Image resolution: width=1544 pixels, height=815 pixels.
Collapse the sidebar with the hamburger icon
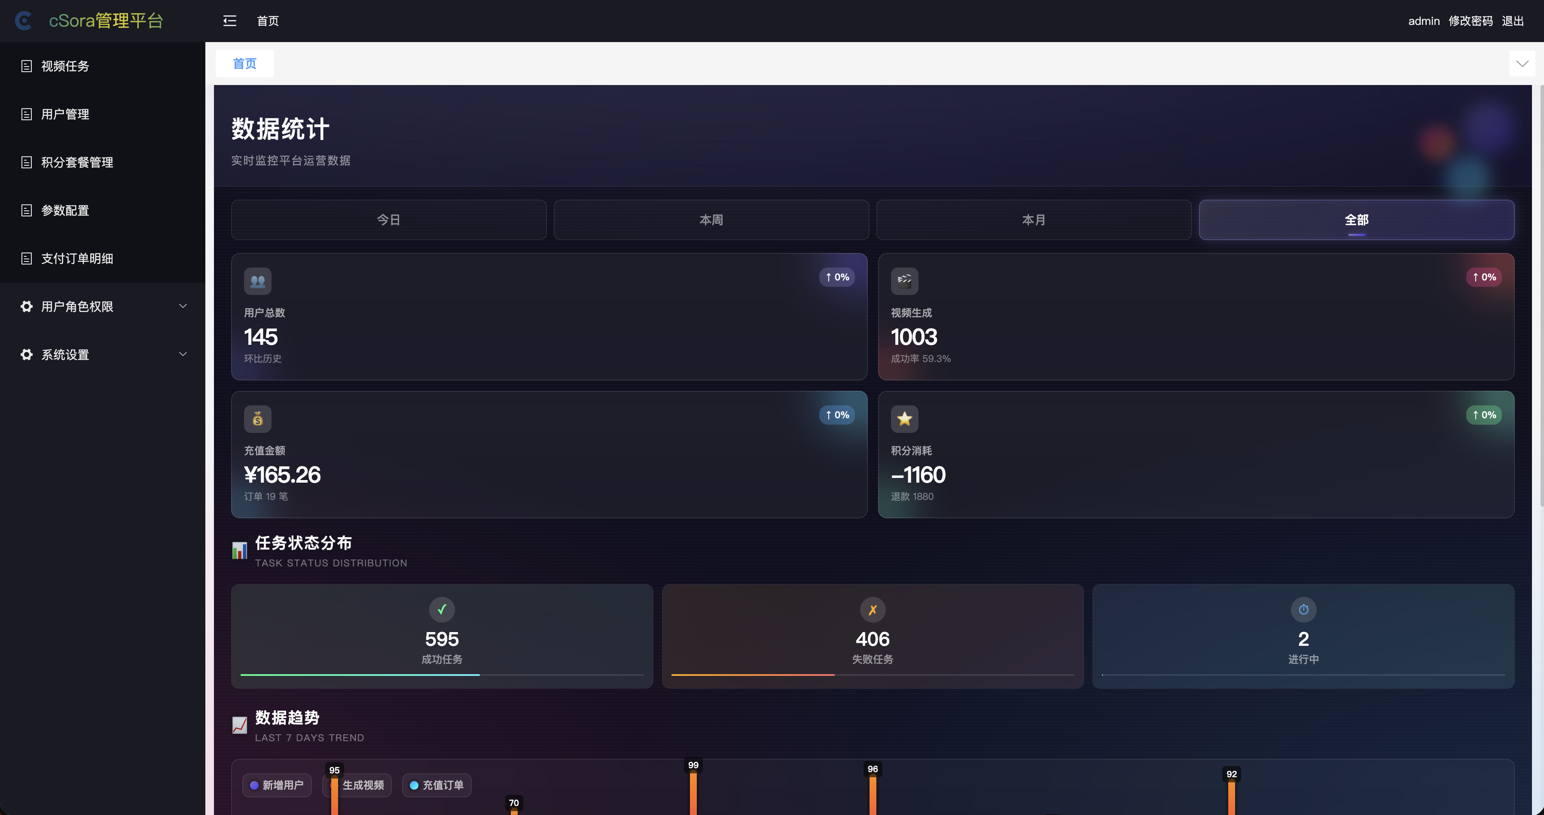tap(229, 21)
